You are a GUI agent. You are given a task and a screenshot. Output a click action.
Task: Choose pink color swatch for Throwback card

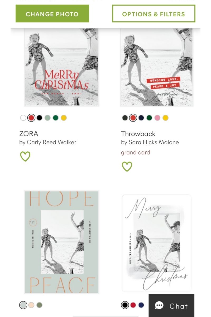pos(157,118)
